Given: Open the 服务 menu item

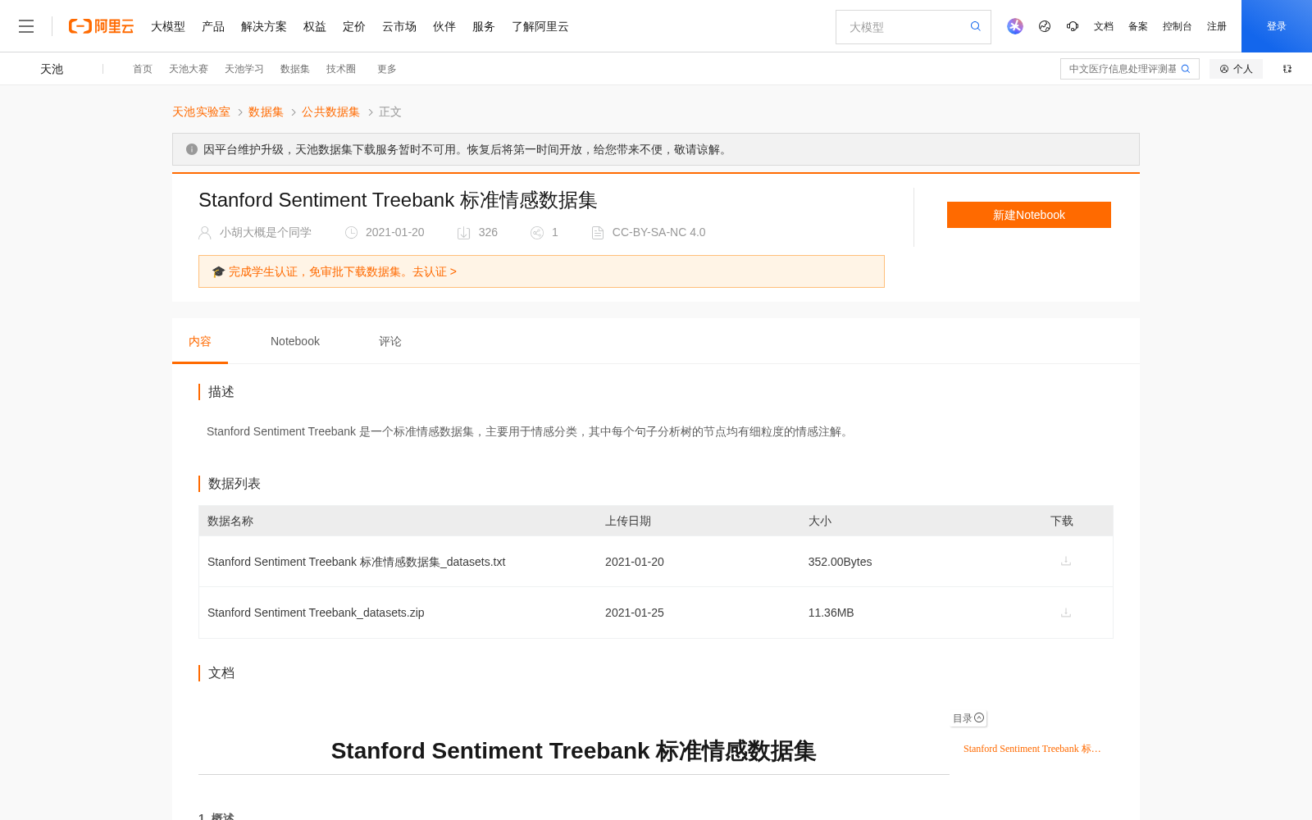Looking at the screenshot, I should pyautogui.click(x=484, y=26).
